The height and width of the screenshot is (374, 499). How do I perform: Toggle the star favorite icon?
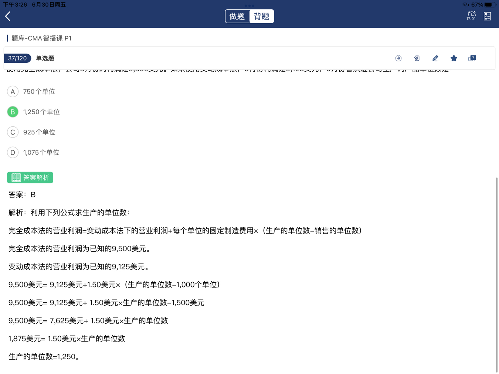point(454,58)
